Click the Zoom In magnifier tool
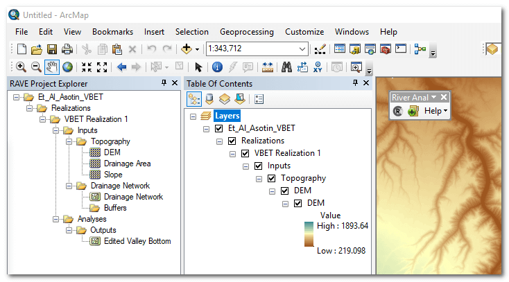Viewport: 509px width, 282px height. (21, 67)
